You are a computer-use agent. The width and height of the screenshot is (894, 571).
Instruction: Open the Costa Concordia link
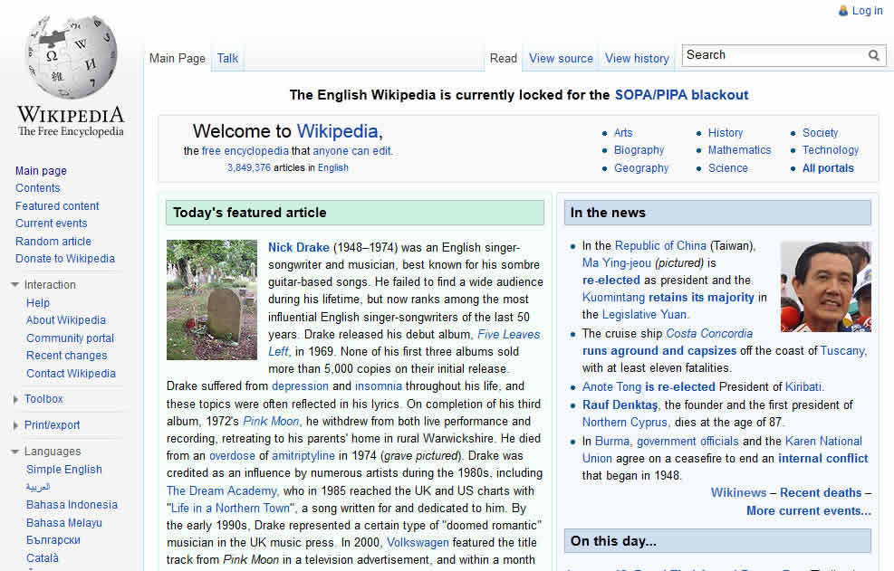pos(709,333)
